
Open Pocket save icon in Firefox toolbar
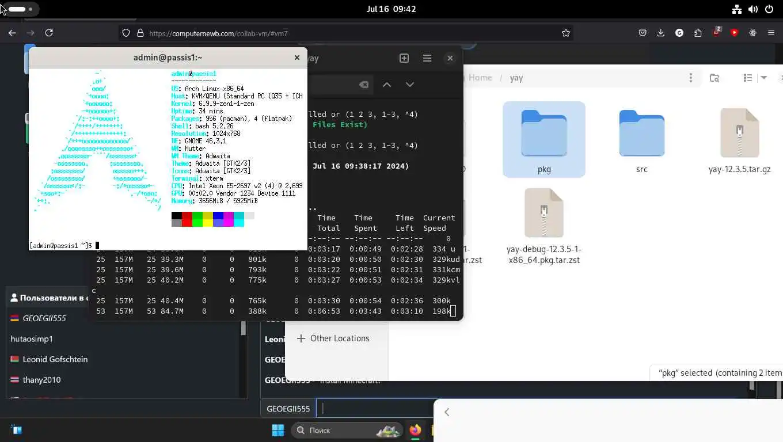pos(643,33)
